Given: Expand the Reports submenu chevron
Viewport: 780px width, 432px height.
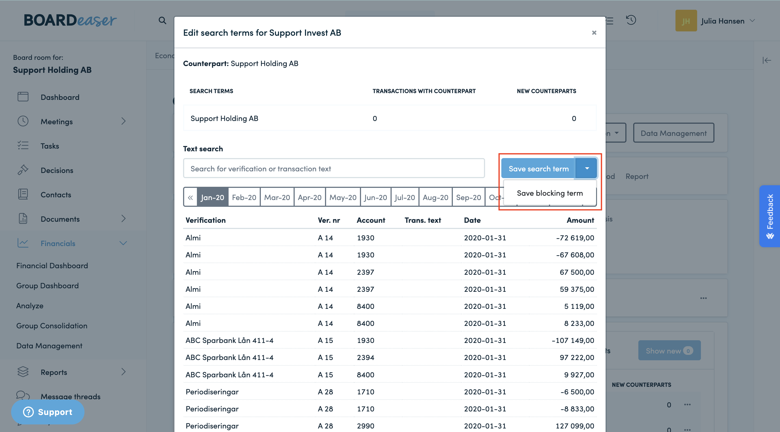Looking at the screenshot, I should pyautogui.click(x=123, y=372).
